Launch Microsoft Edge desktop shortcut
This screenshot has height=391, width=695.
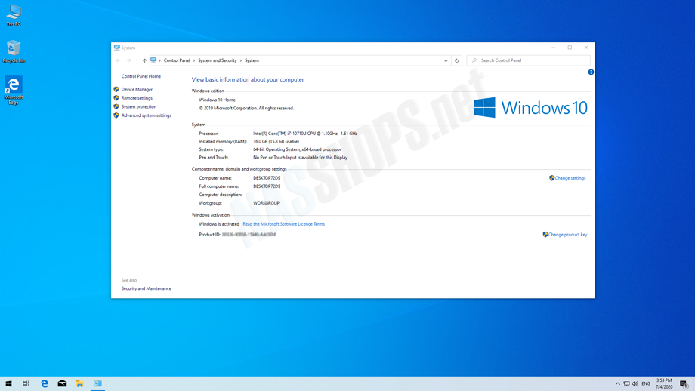14,91
